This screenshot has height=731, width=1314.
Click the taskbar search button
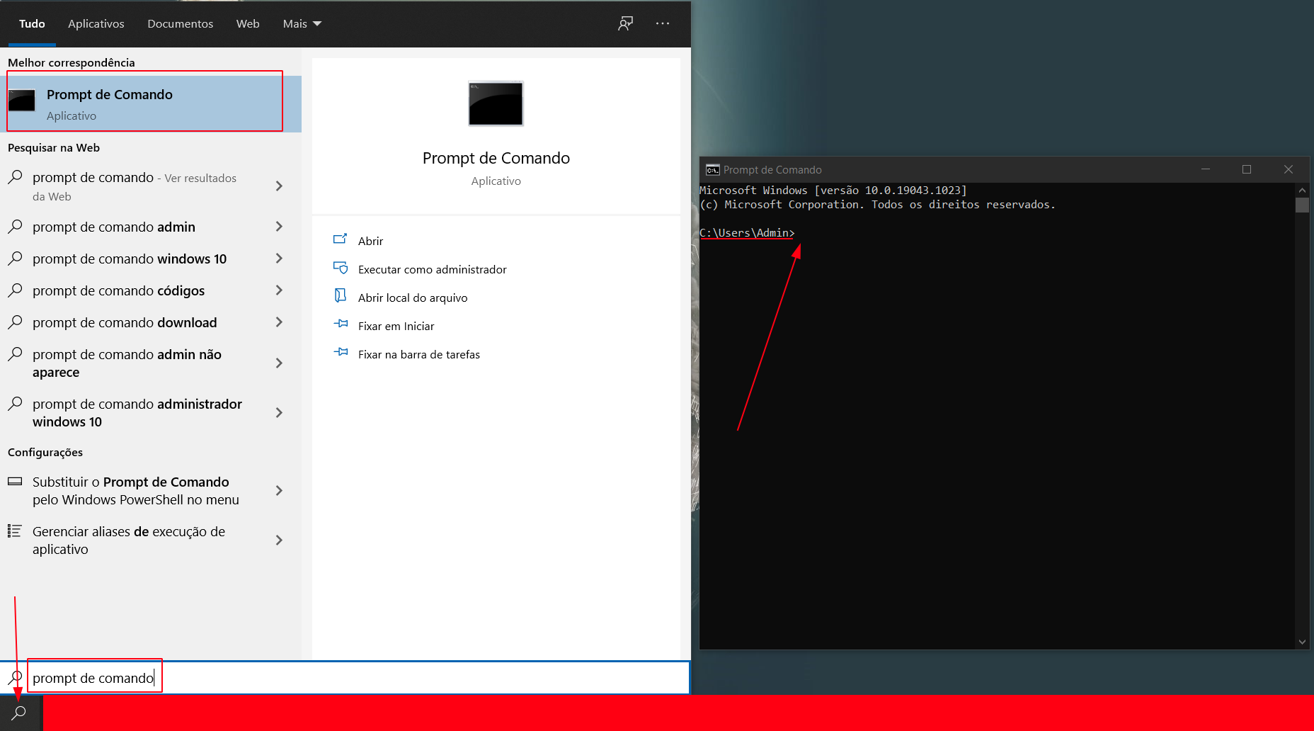click(x=19, y=713)
